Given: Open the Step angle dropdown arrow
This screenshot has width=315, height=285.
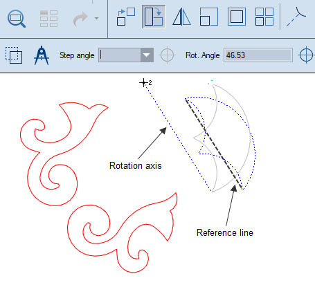Looking at the screenshot, I should 147,55.
